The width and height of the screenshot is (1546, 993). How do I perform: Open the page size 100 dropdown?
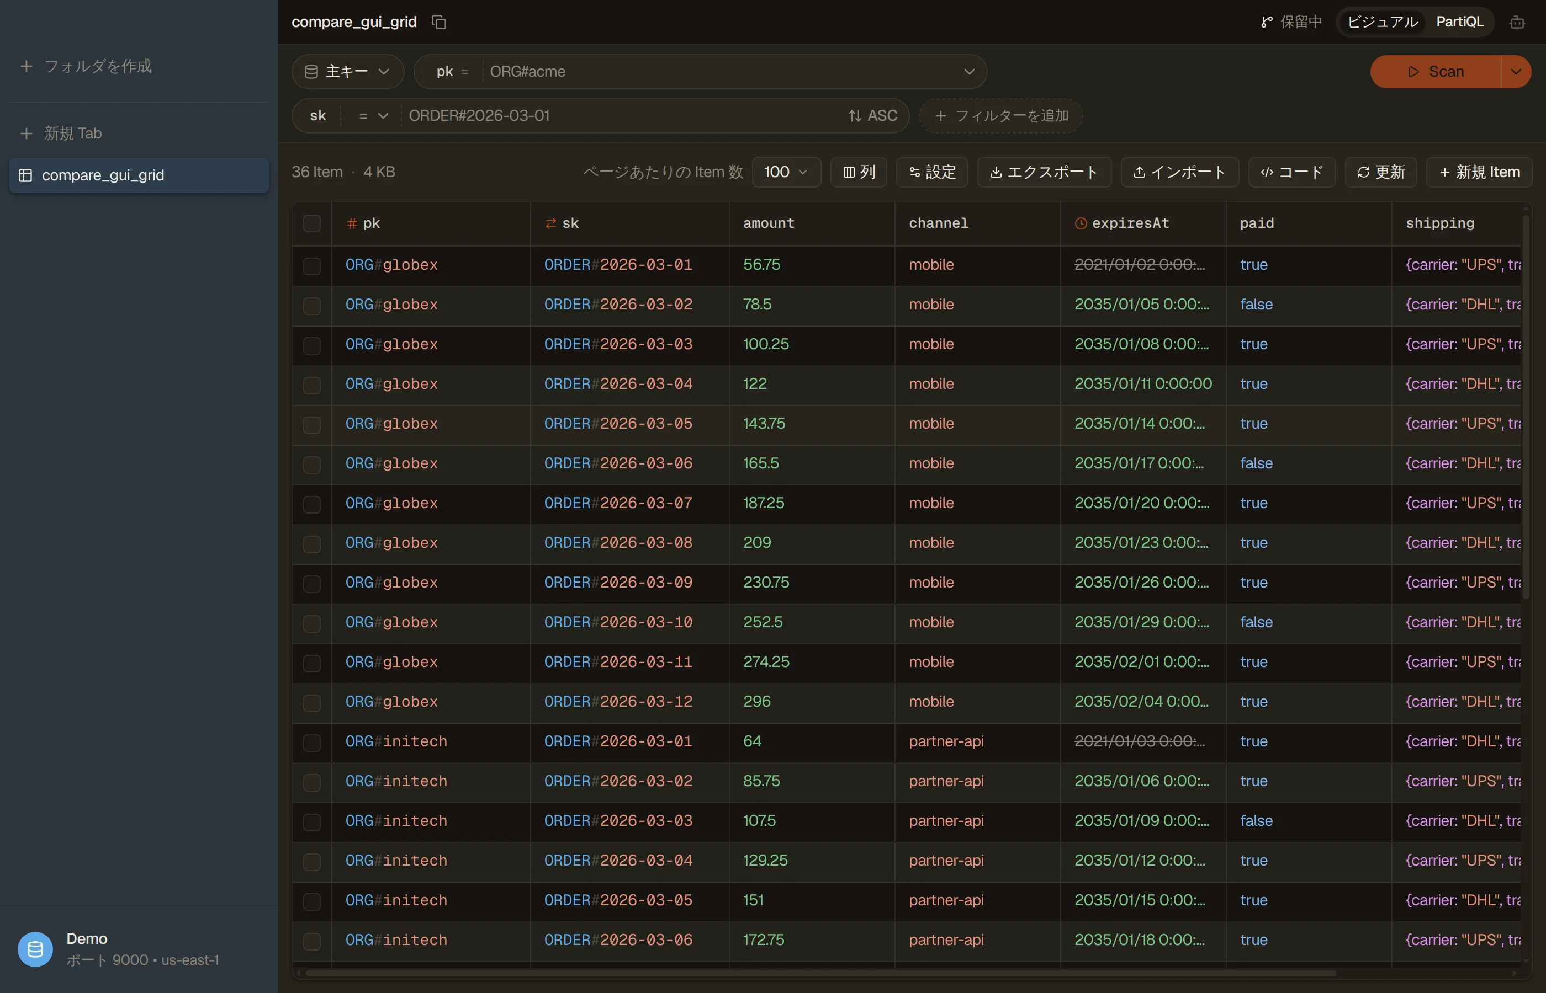pyautogui.click(x=786, y=172)
